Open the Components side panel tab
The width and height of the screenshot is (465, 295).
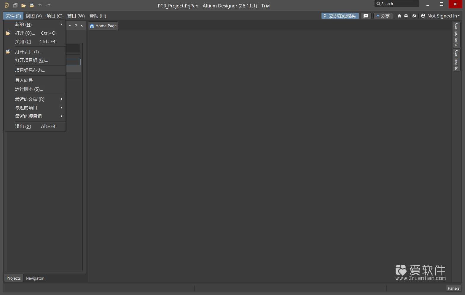pos(456,35)
